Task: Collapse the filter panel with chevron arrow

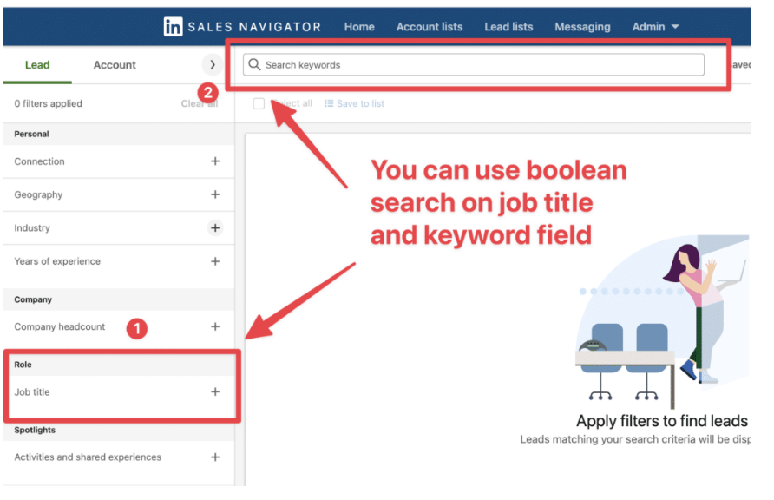Action: click(213, 64)
